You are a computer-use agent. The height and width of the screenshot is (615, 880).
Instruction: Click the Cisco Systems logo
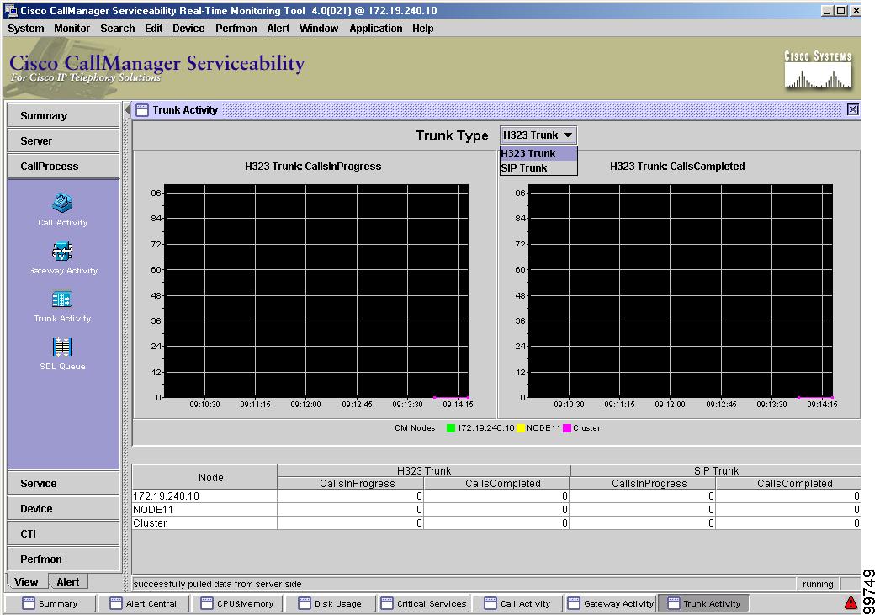click(818, 70)
